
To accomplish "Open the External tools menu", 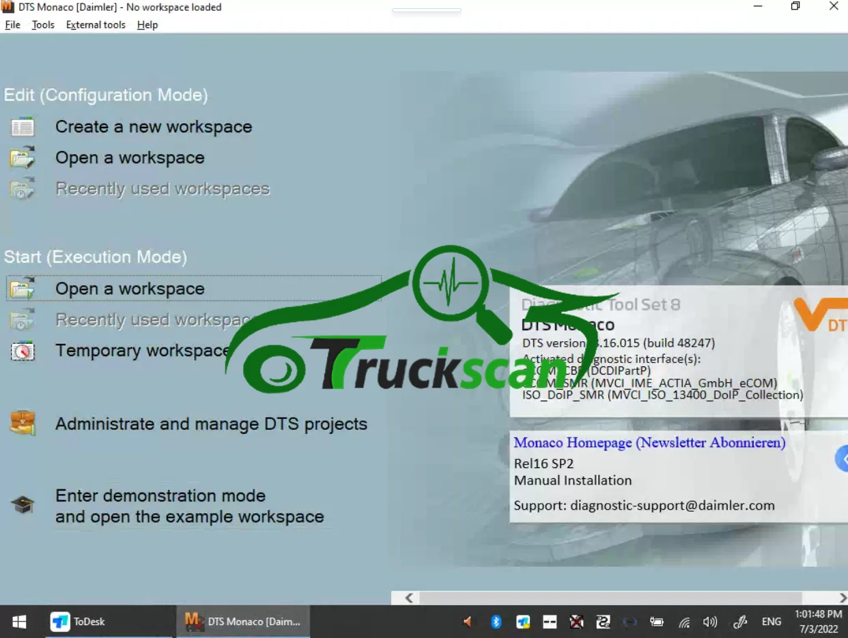I will tap(96, 25).
